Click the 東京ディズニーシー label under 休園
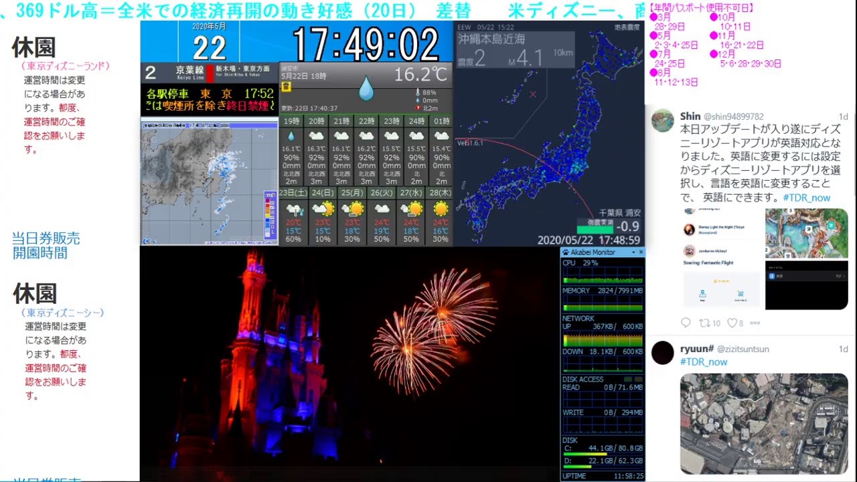 pos(62,313)
